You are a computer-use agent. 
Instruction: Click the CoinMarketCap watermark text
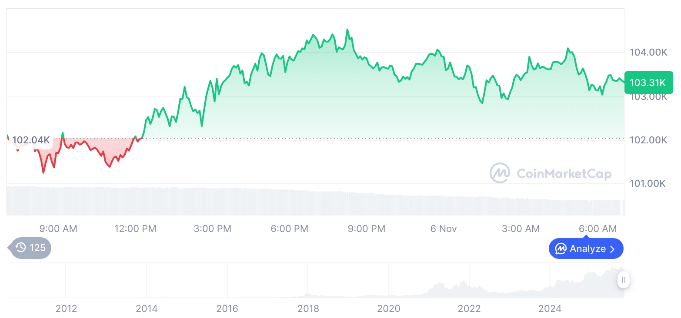[564, 174]
